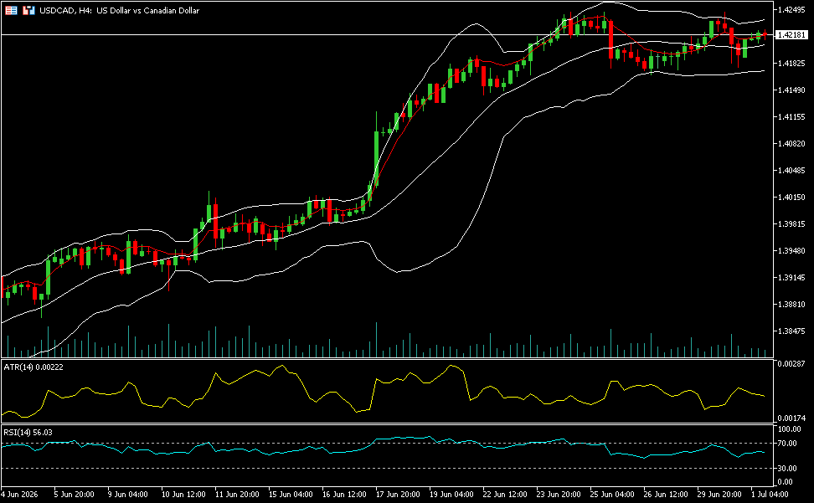814x503 pixels.
Task: Click the '11 Jun 20:00' time axis label
Action: (237, 494)
